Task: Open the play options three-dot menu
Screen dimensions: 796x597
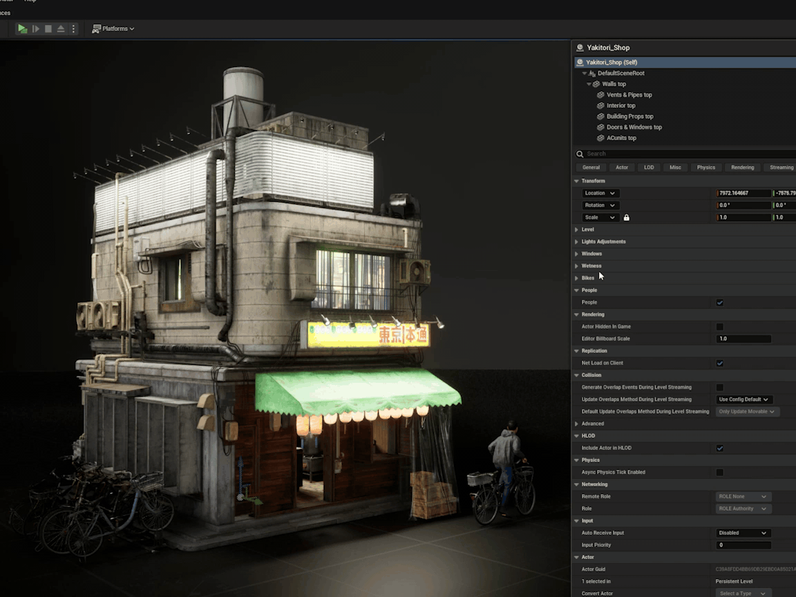Action: point(74,28)
